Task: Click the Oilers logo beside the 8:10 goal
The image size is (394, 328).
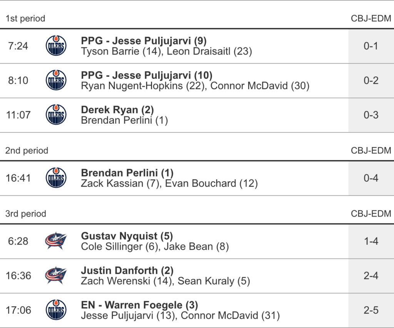Action: click(56, 81)
